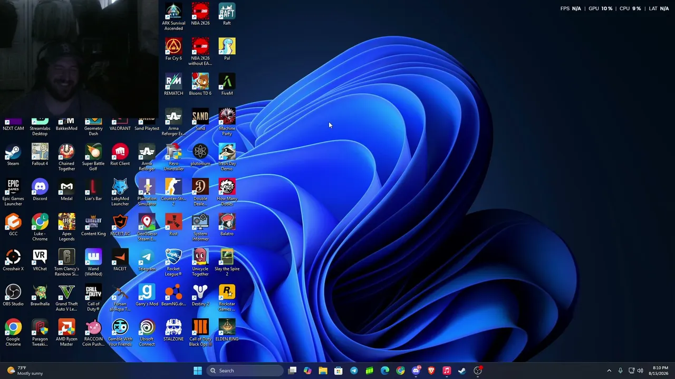This screenshot has width=675, height=379.
Task: Select the Far Cry 6 desktop icon
Action: tap(173, 49)
